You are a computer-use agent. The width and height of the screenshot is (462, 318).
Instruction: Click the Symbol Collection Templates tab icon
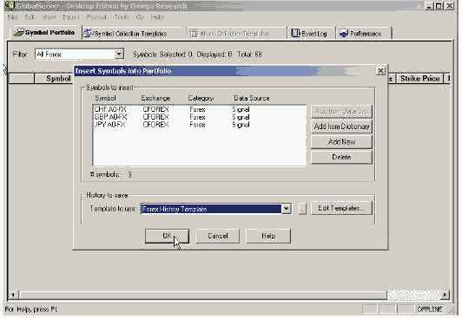click(x=88, y=33)
